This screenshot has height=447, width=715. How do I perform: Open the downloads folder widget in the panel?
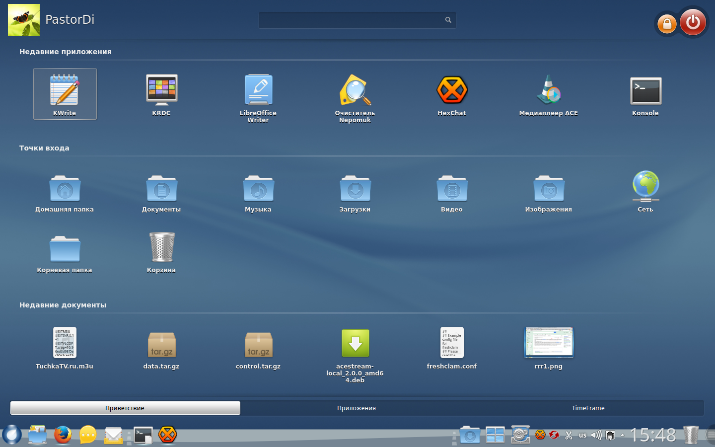coord(470,435)
